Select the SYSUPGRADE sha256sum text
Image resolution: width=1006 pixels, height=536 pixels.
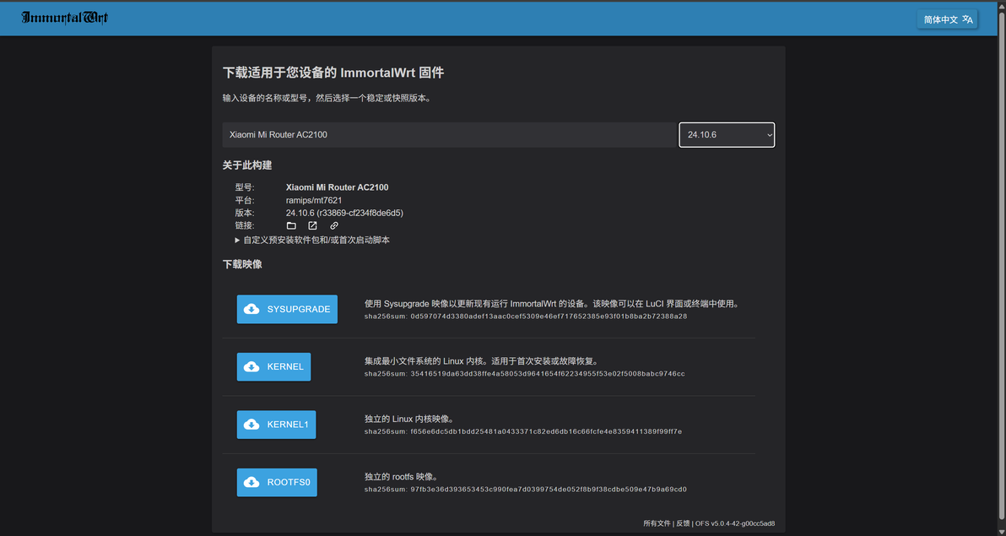coord(526,317)
